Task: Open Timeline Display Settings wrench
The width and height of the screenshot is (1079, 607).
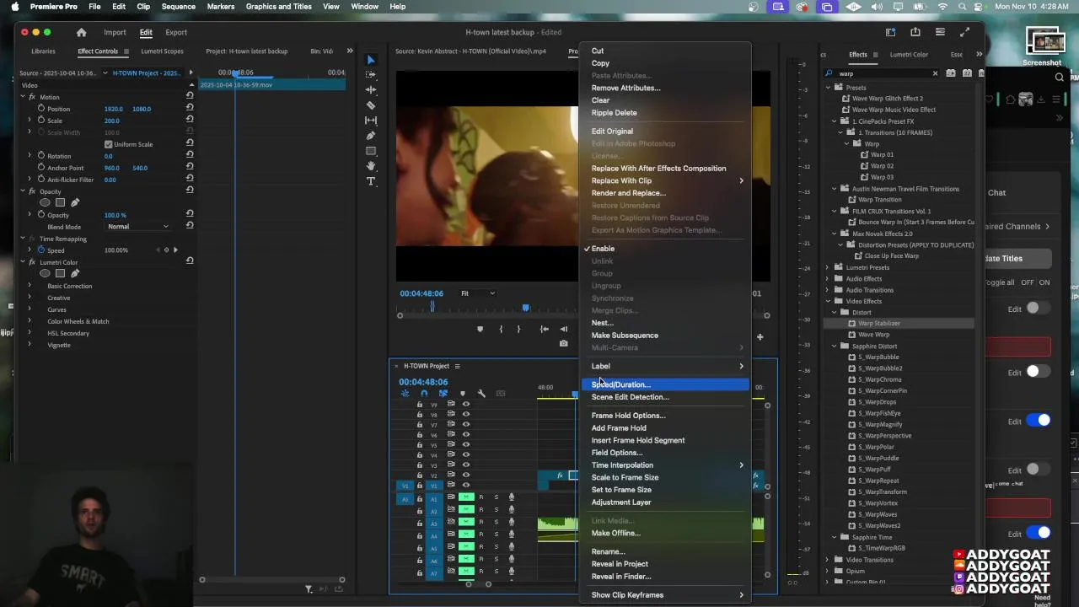Action: pos(481,394)
